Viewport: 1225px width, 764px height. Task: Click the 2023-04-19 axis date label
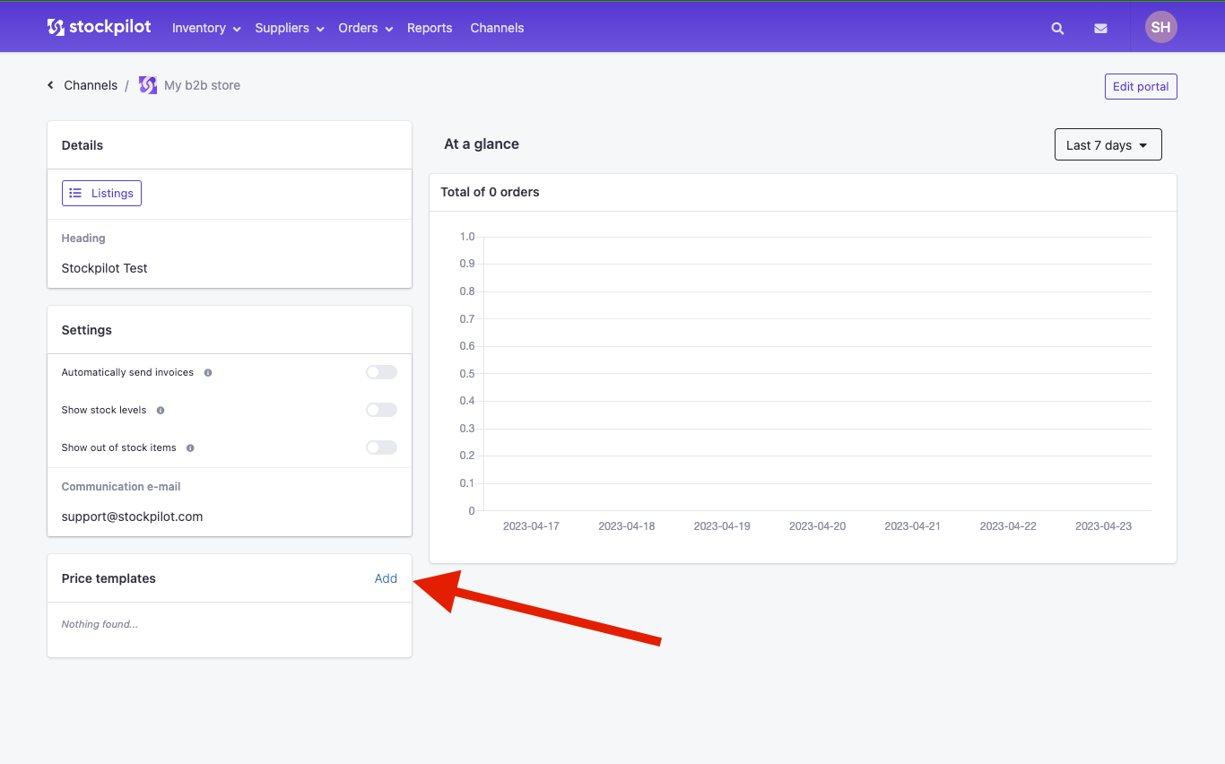(722, 526)
